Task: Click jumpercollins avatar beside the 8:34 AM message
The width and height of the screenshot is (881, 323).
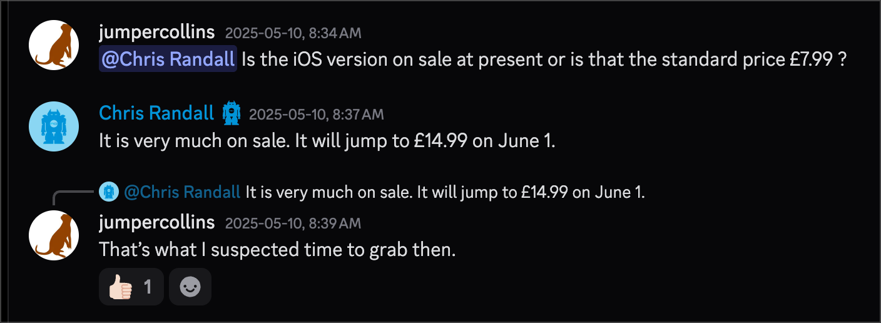Action: point(54,45)
